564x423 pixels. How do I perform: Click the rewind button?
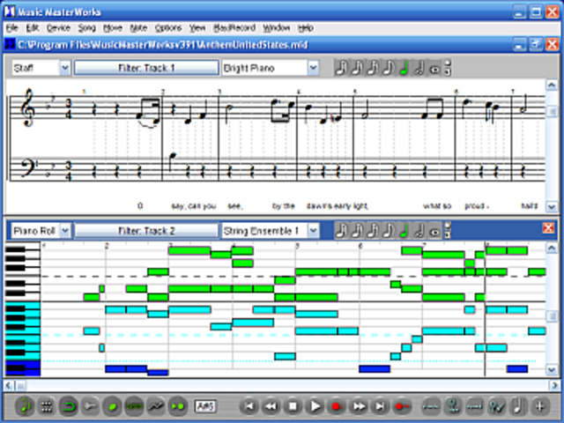[x=271, y=406]
